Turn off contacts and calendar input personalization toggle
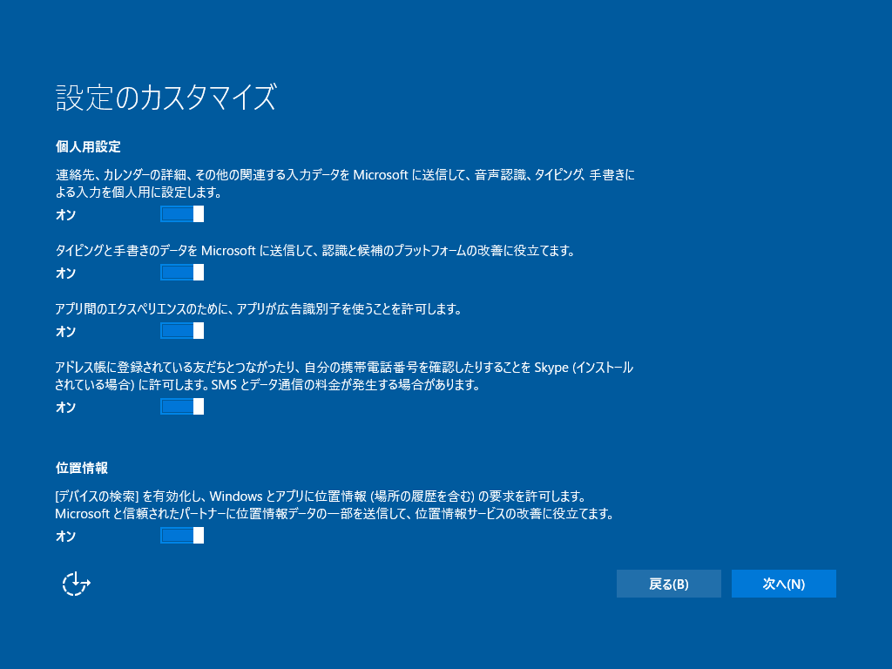Image resolution: width=892 pixels, height=669 pixels. [182, 214]
